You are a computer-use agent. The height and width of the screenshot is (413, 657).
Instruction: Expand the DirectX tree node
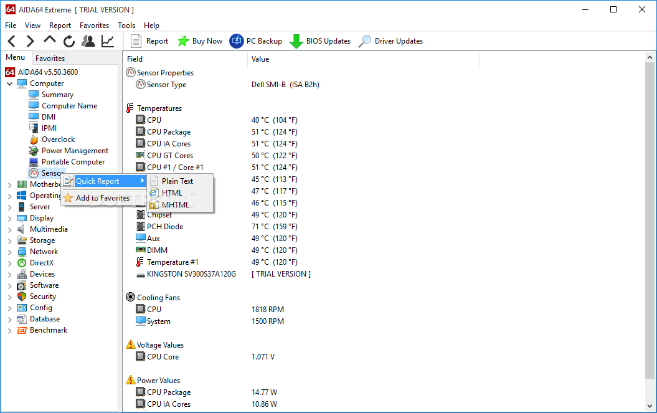[x=9, y=263]
